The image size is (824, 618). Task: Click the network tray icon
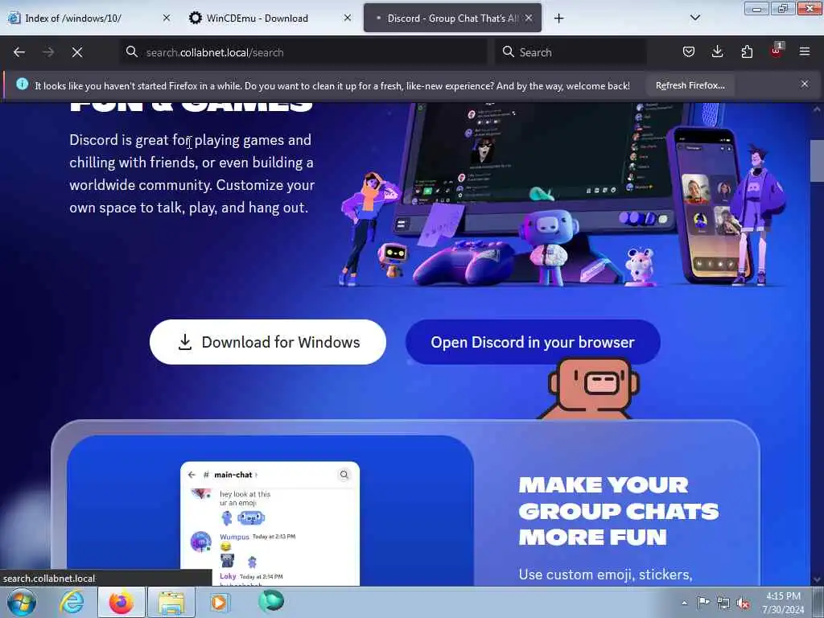coord(723,603)
